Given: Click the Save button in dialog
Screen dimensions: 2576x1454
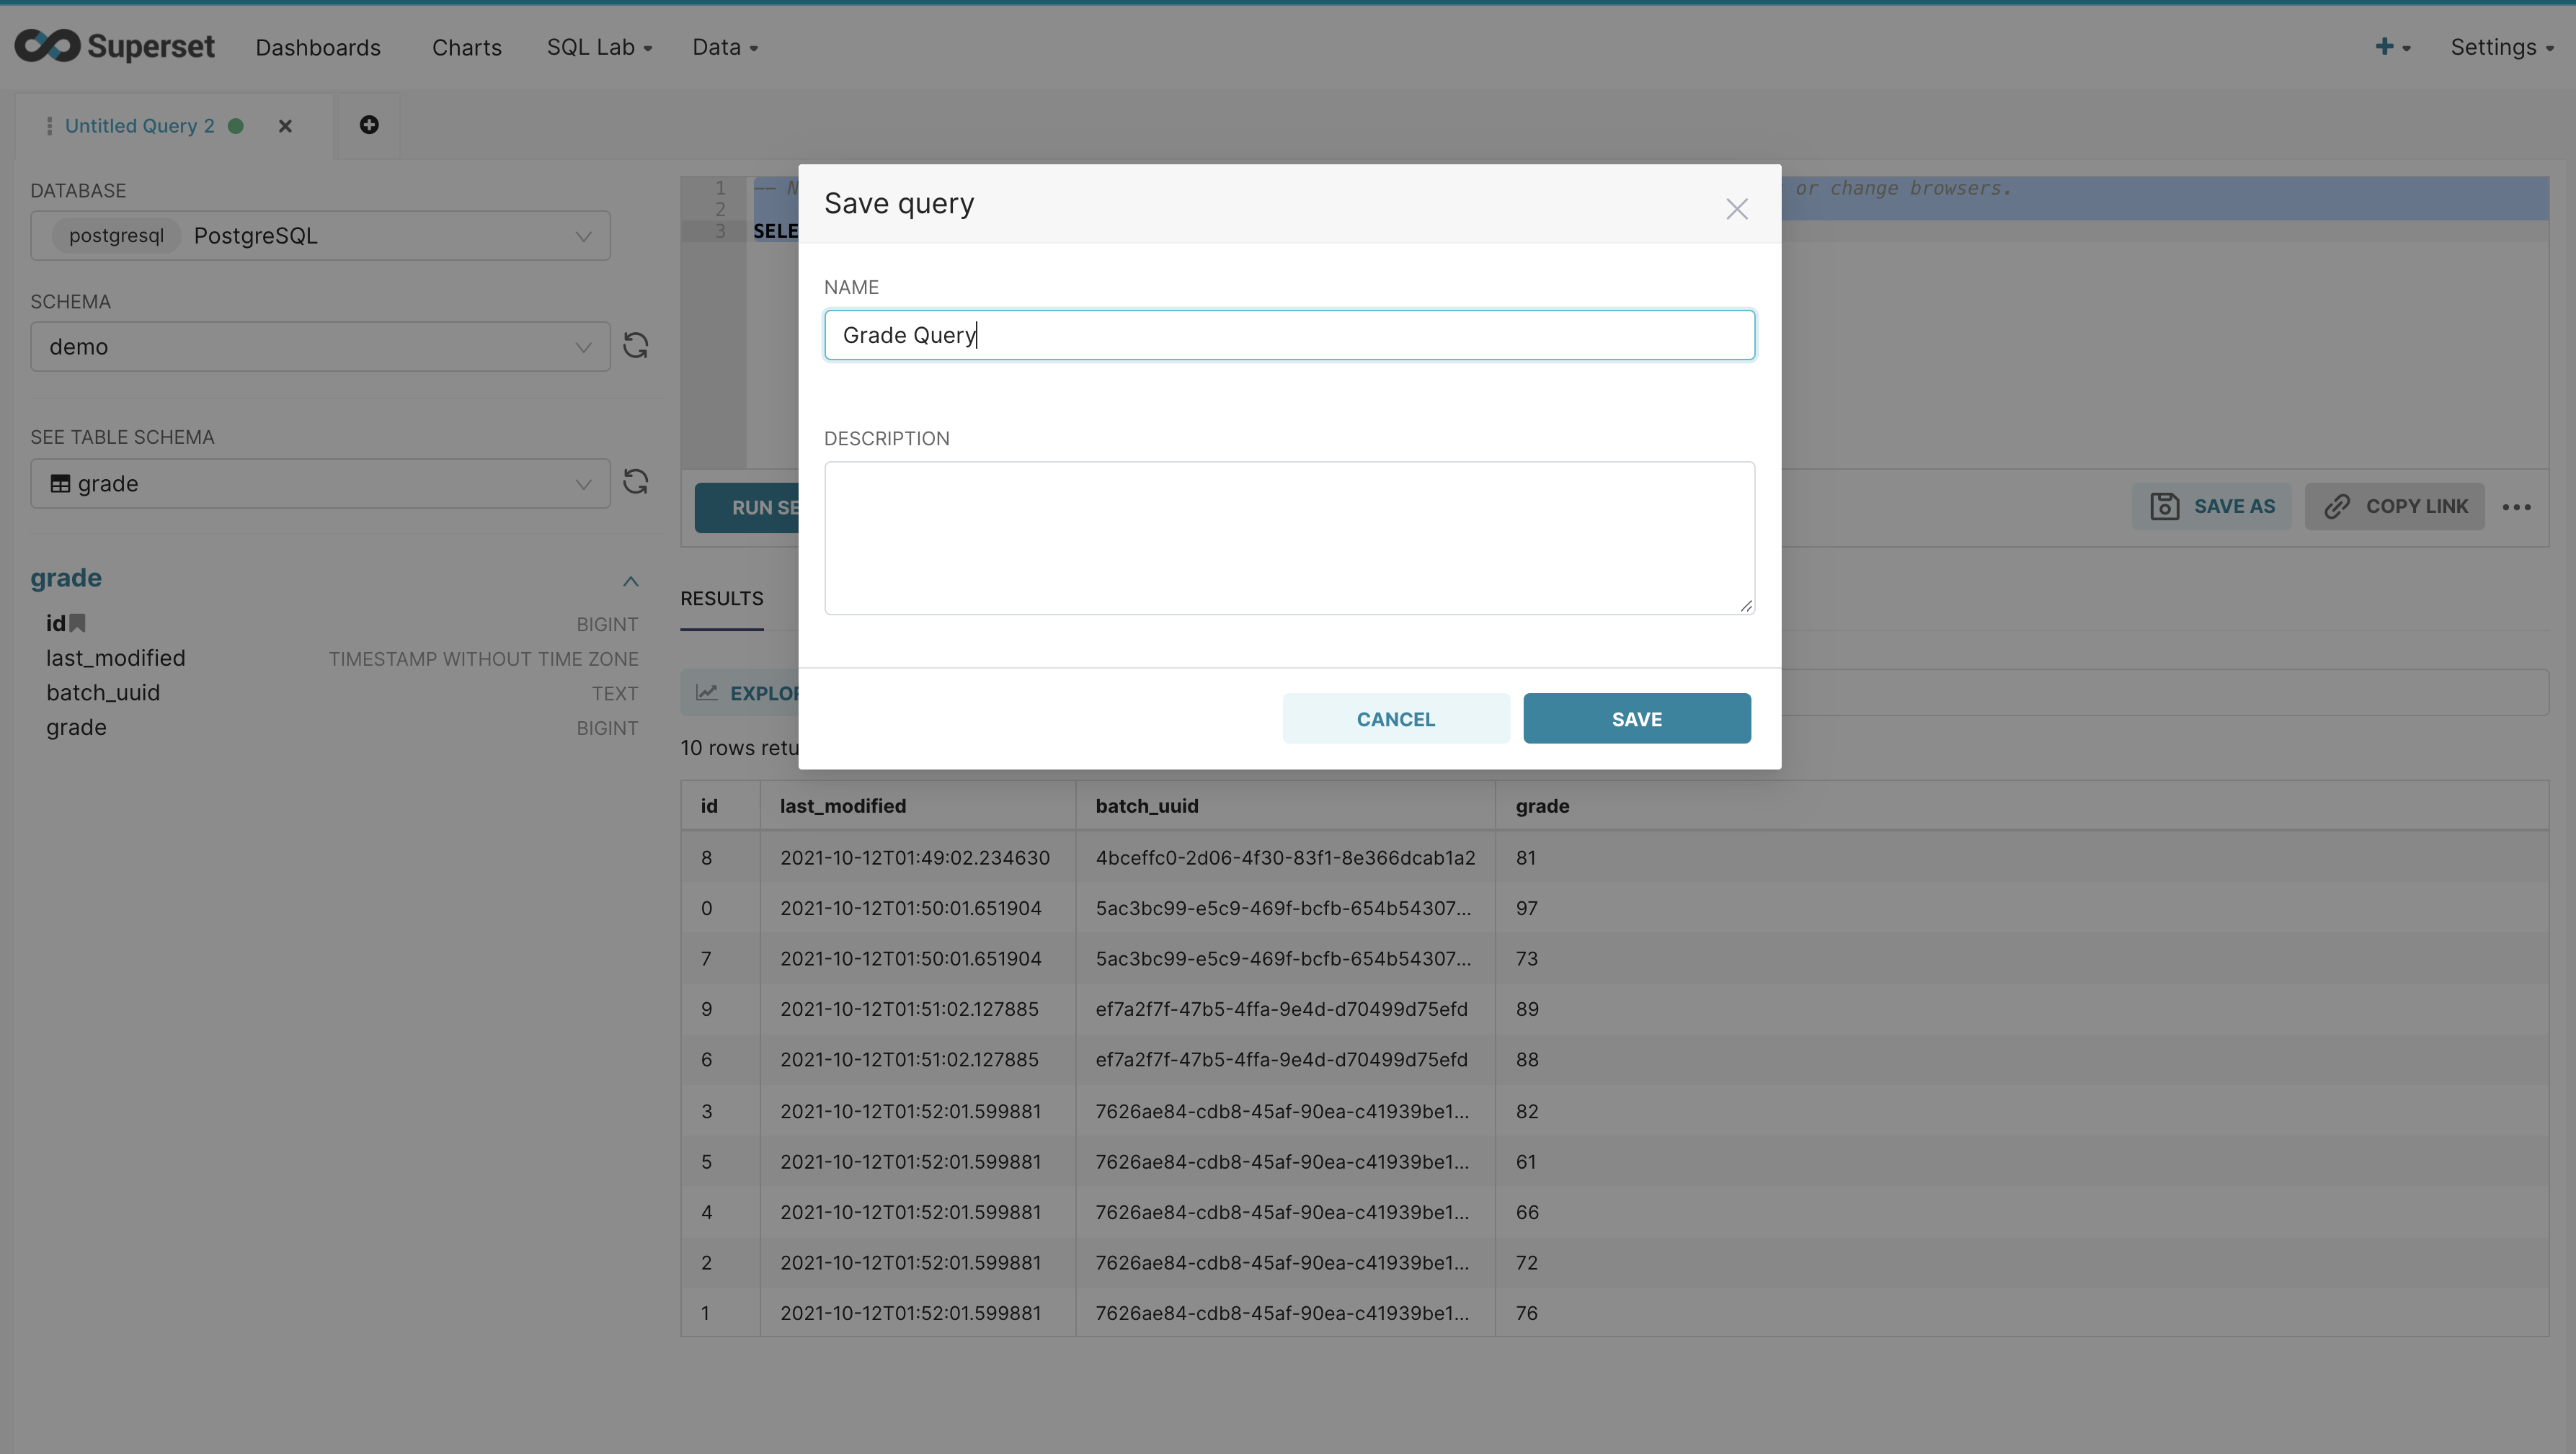Looking at the screenshot, I should pyautogui.click(x=1636, y=719).
